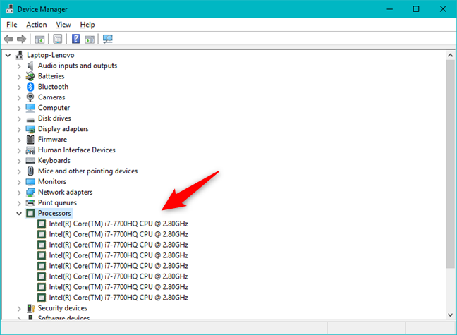Click the Firmware chip icon
This screenshot has width=457, height=335.
(30, 140)
